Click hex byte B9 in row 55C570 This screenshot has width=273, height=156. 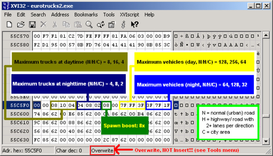(167, 36)
